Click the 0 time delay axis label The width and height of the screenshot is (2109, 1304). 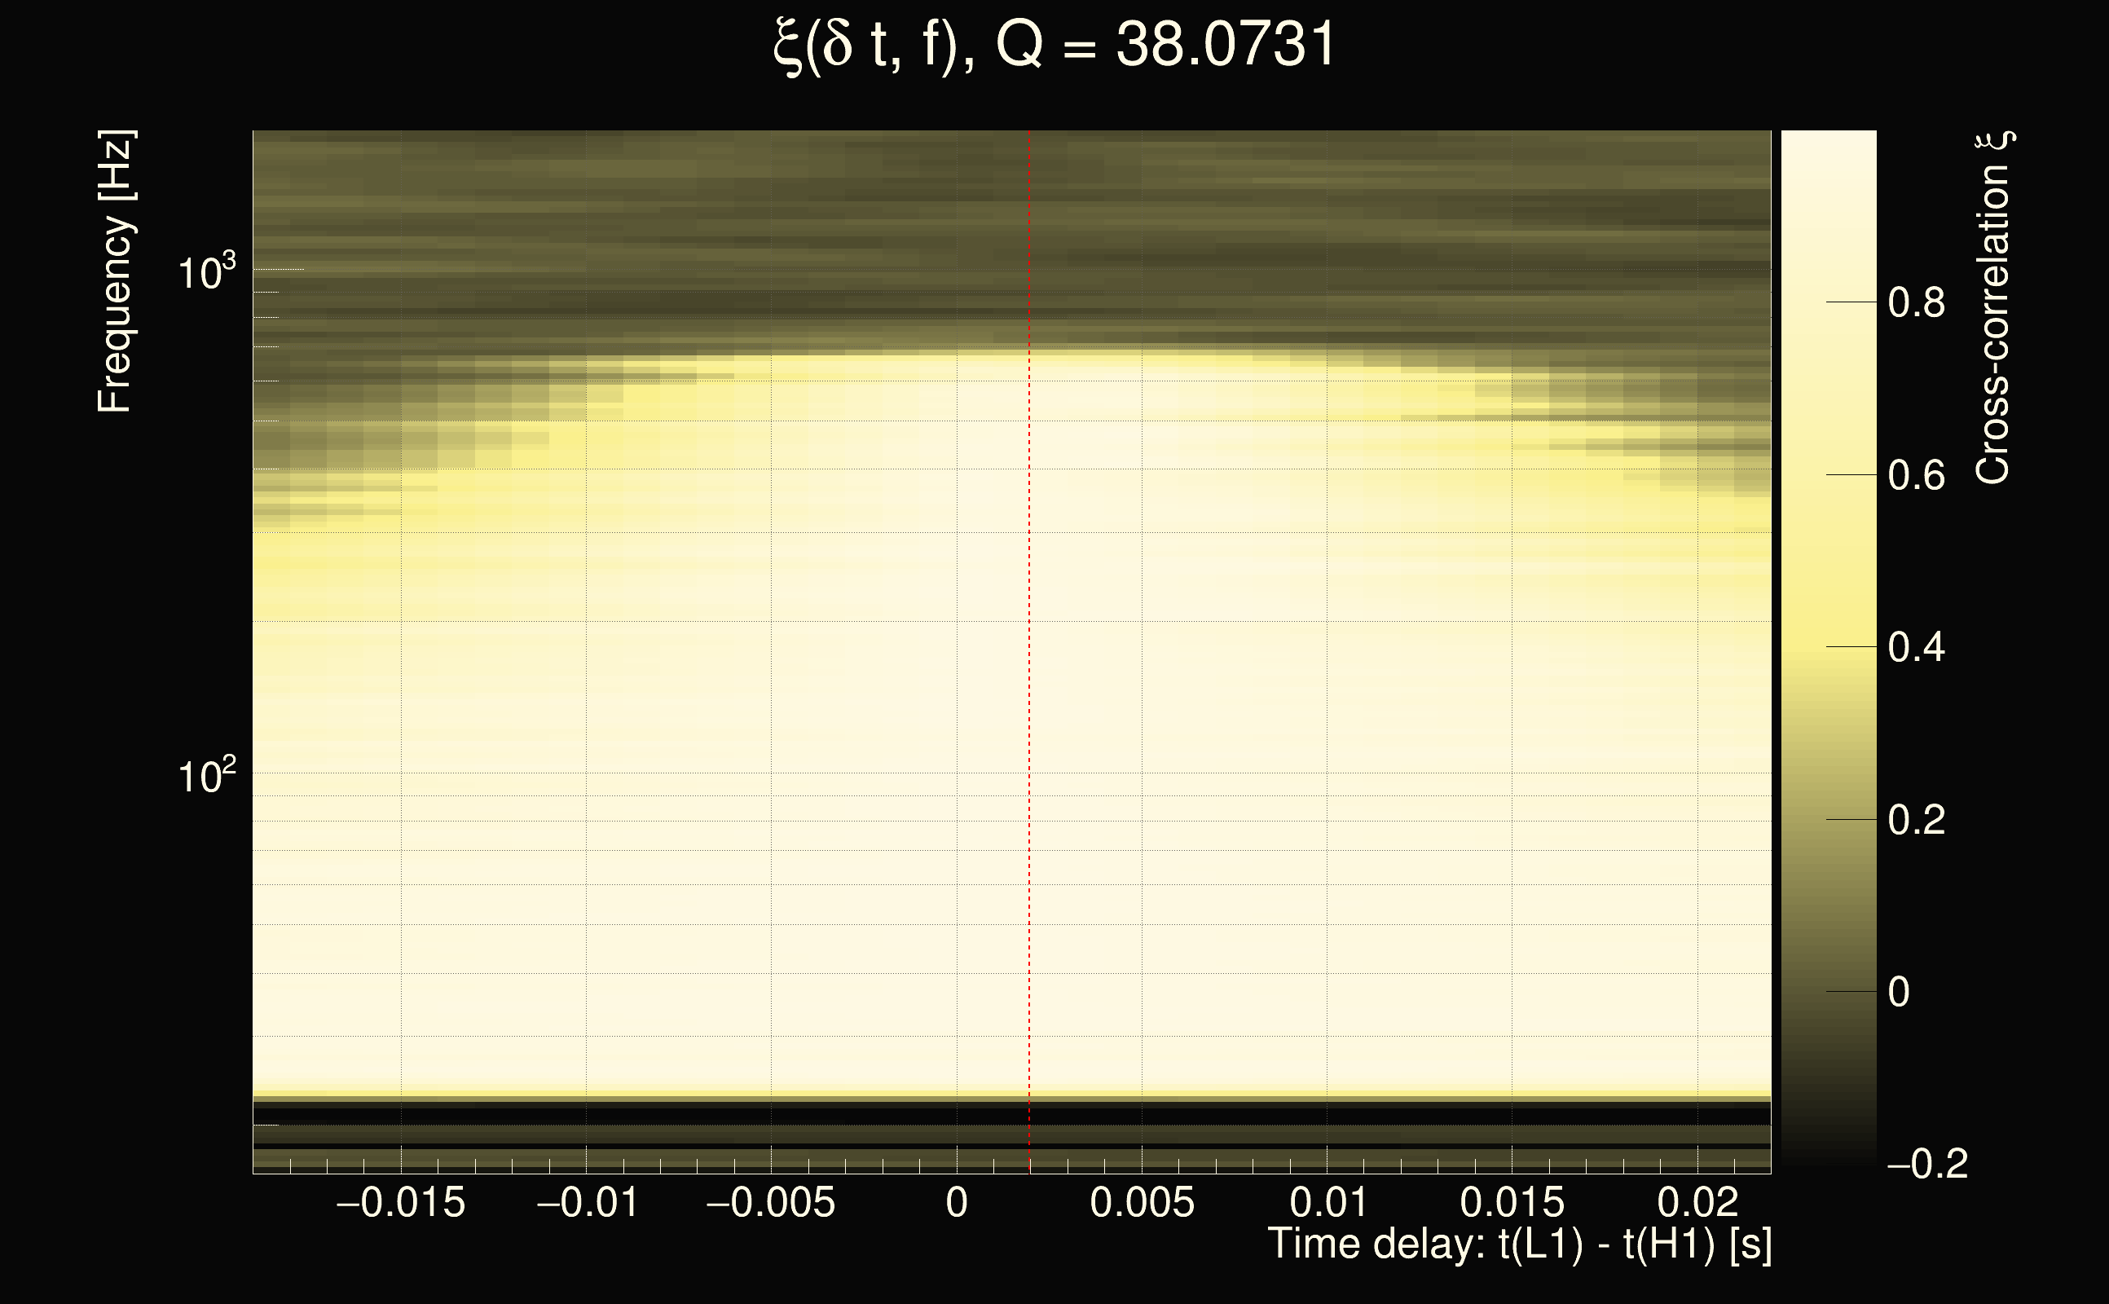point(956,1203)
